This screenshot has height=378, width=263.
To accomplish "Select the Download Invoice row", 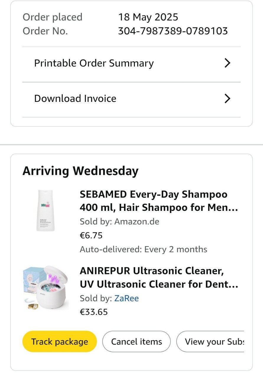I will (75, 99).
